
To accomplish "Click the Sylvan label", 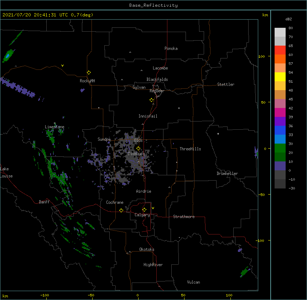I will pos(139,87).
